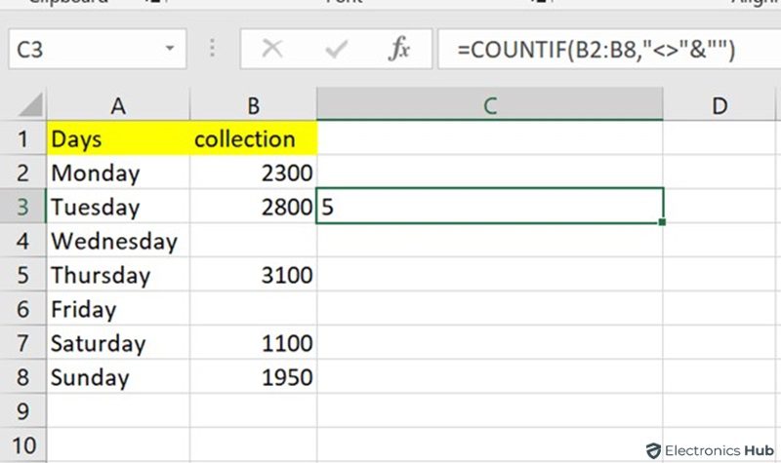Select the cell containing Wednesday
The image size is (781, 463).
tap(118, 241)
